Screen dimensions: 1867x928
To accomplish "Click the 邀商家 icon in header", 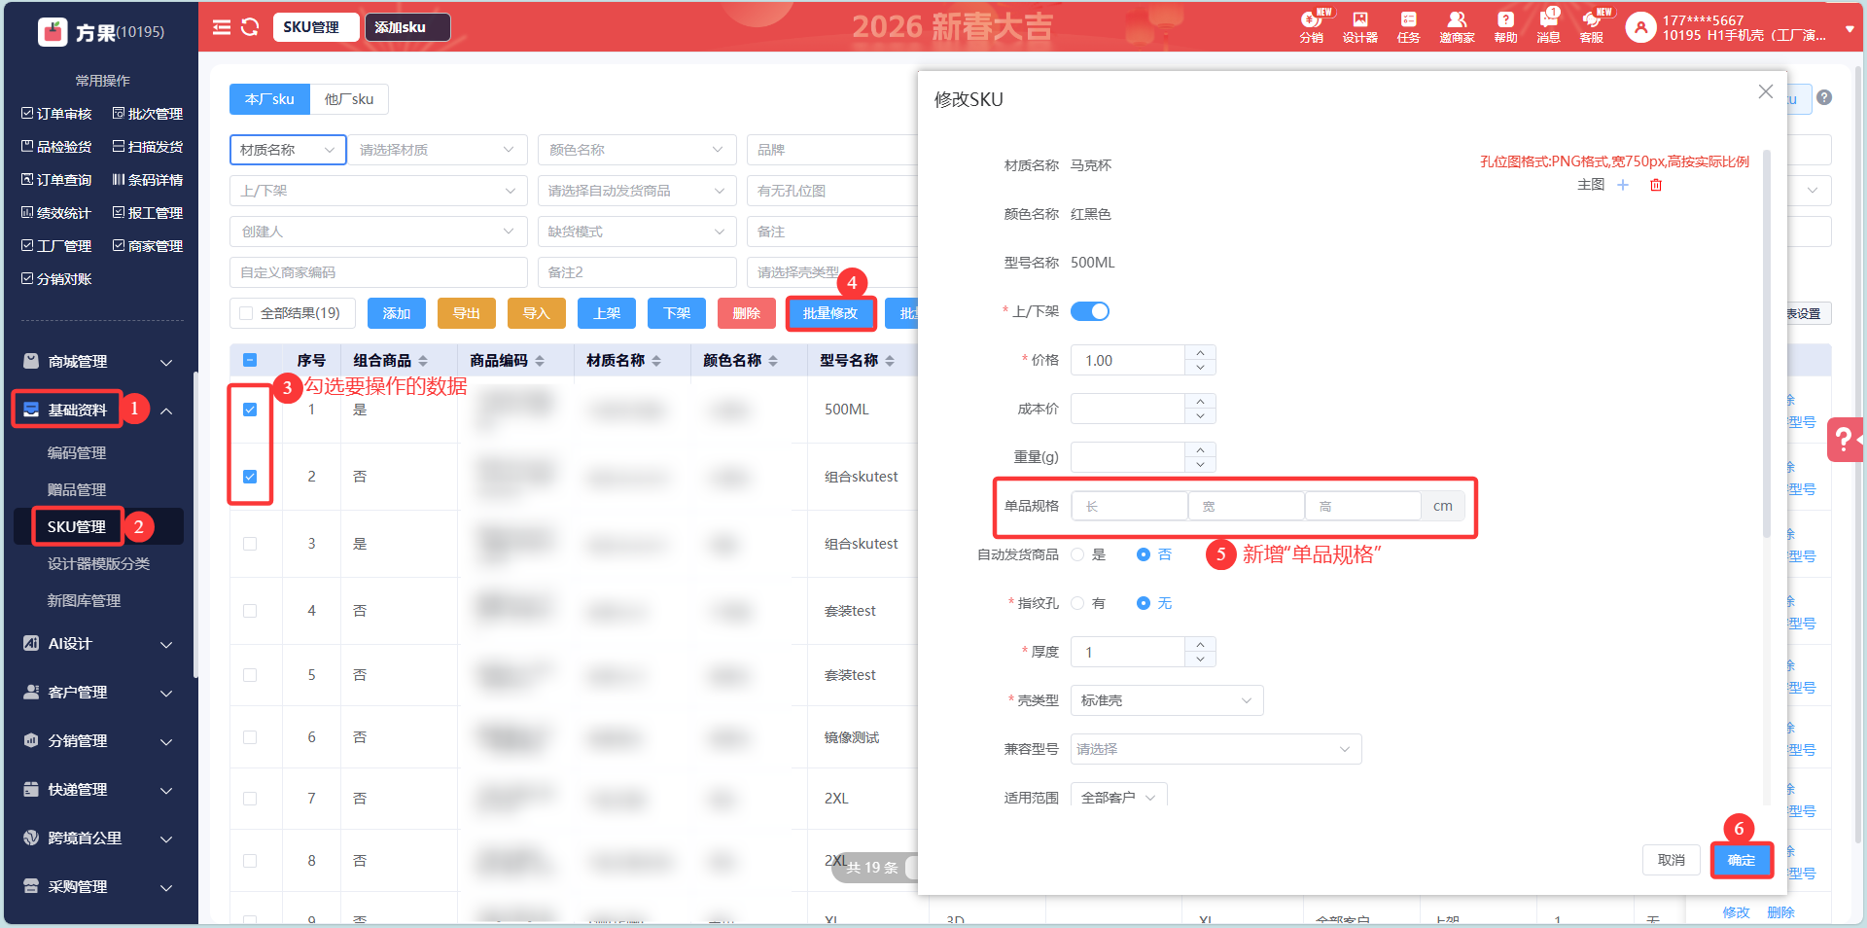I will pos(1457,27).
